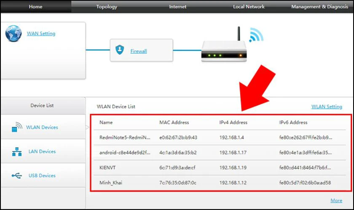Click the IPv6 Address column header
The height and width of the screenshot is (210, 354).
(x=293, y=123)
